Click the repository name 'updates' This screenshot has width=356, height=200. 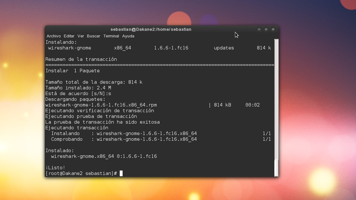224,48
